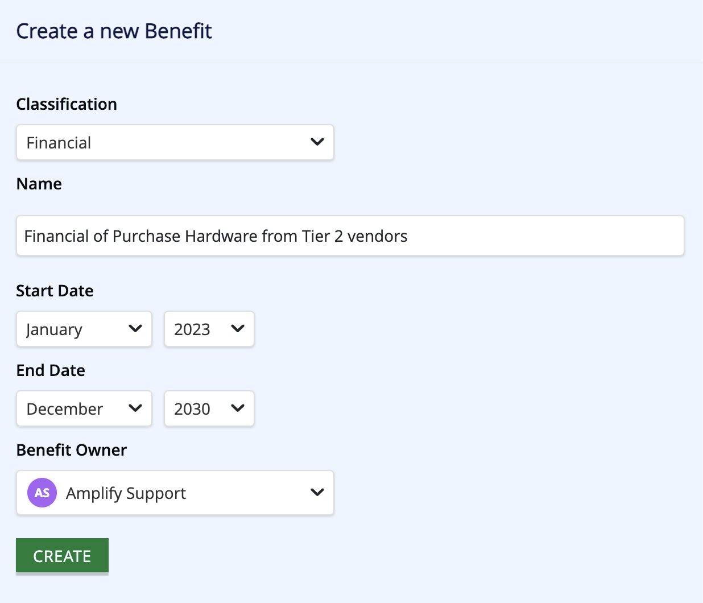
Task: Click the green CREATE button
Action: [62, 556]
